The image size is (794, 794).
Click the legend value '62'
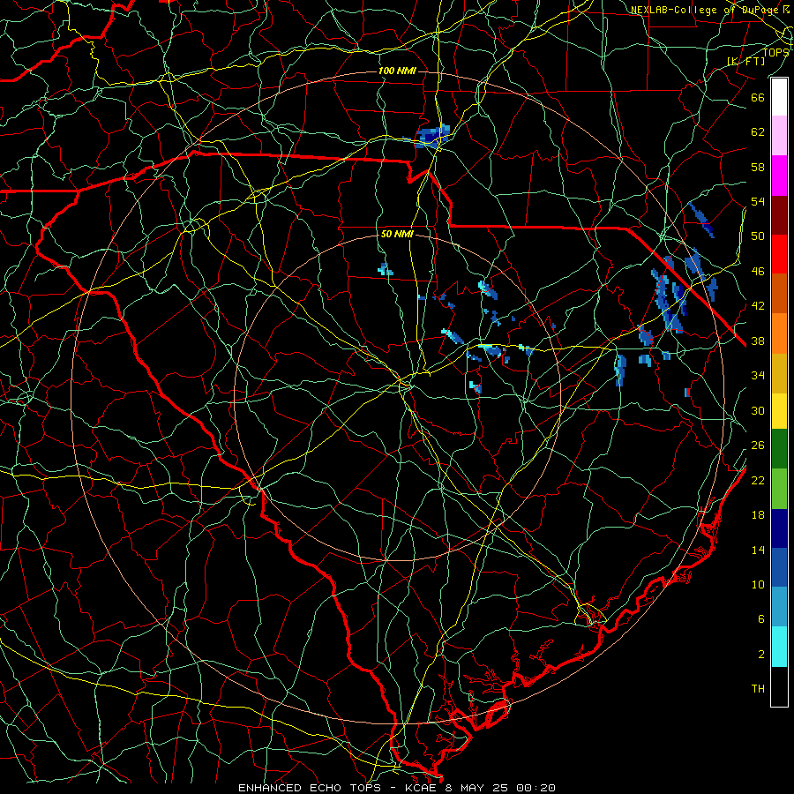coord(758,131)
